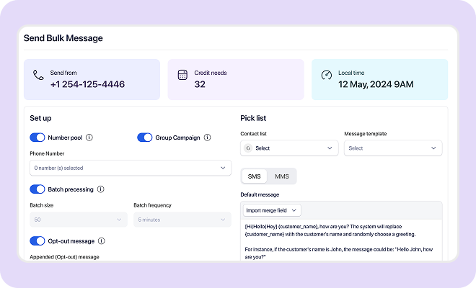Open the Number pool info icon
Image resolution: width=476 pixels, height=288 pixels.
(89, 138)
